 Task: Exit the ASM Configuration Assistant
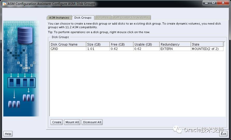[223, 134]
